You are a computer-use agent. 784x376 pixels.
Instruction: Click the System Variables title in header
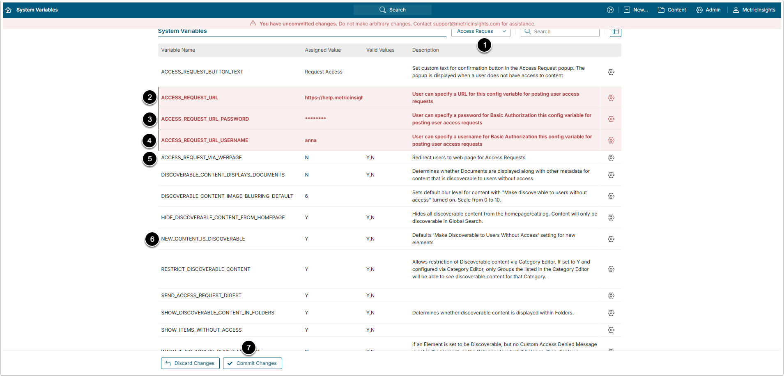pyautogui.click(x=37, y=10)
